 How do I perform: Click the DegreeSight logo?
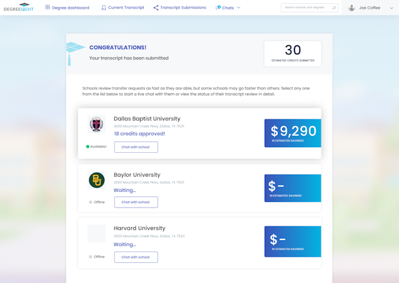coord(19,8)
